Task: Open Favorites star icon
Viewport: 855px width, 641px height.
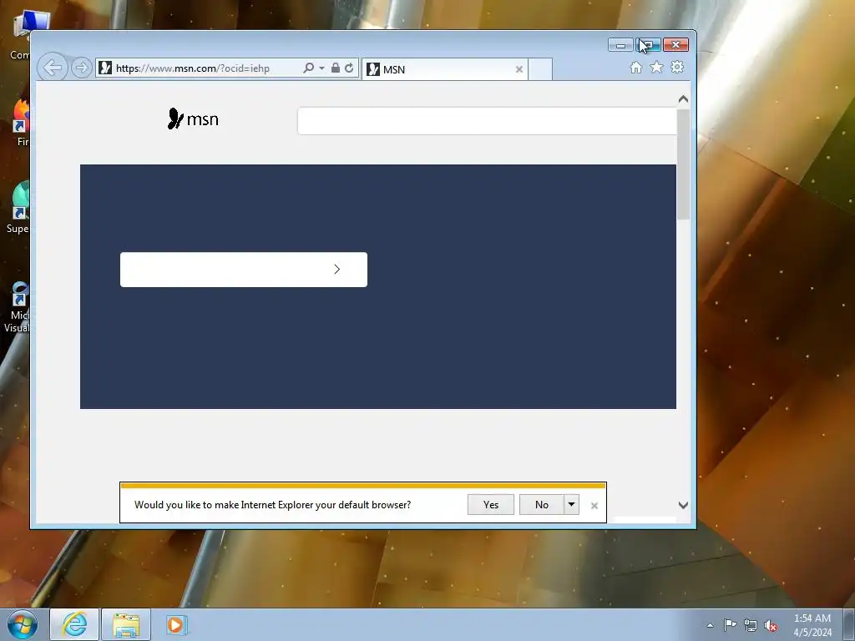Action: 656,67
